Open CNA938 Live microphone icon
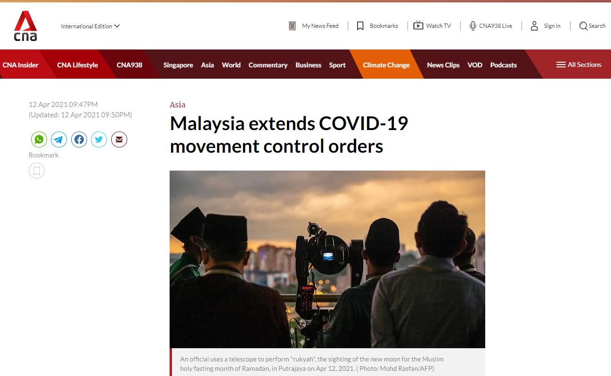 pos(473,26)
